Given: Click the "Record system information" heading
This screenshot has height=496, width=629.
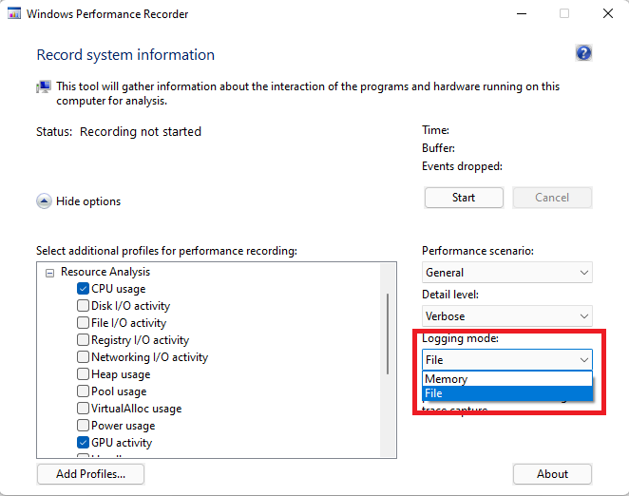Looking at the screenshot, I should (125, 55).
